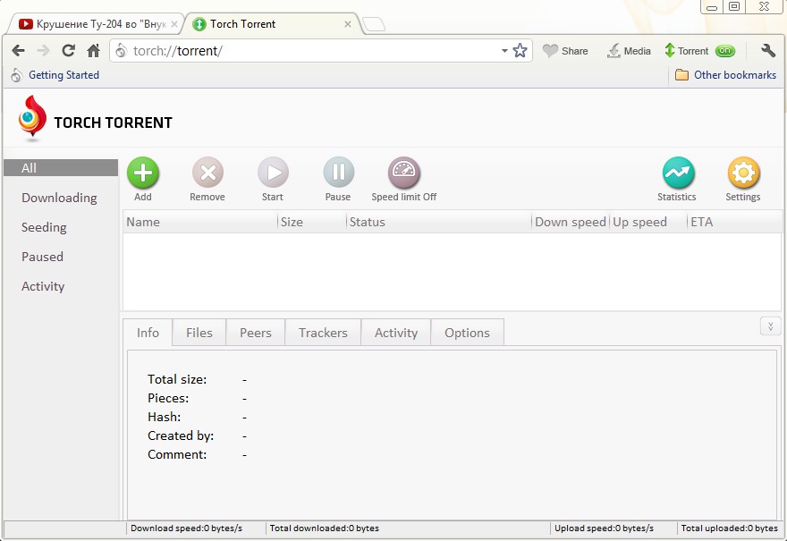Reload the page with the refresh icon

68,50
